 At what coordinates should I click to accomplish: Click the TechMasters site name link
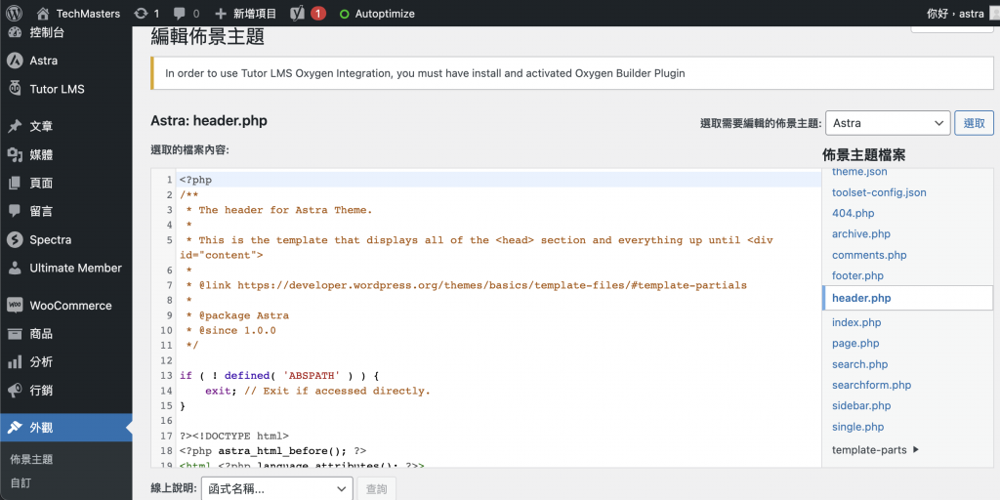click(88, 14)
